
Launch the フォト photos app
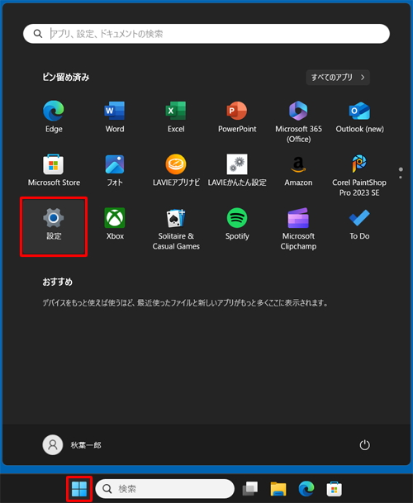(115, 170)
